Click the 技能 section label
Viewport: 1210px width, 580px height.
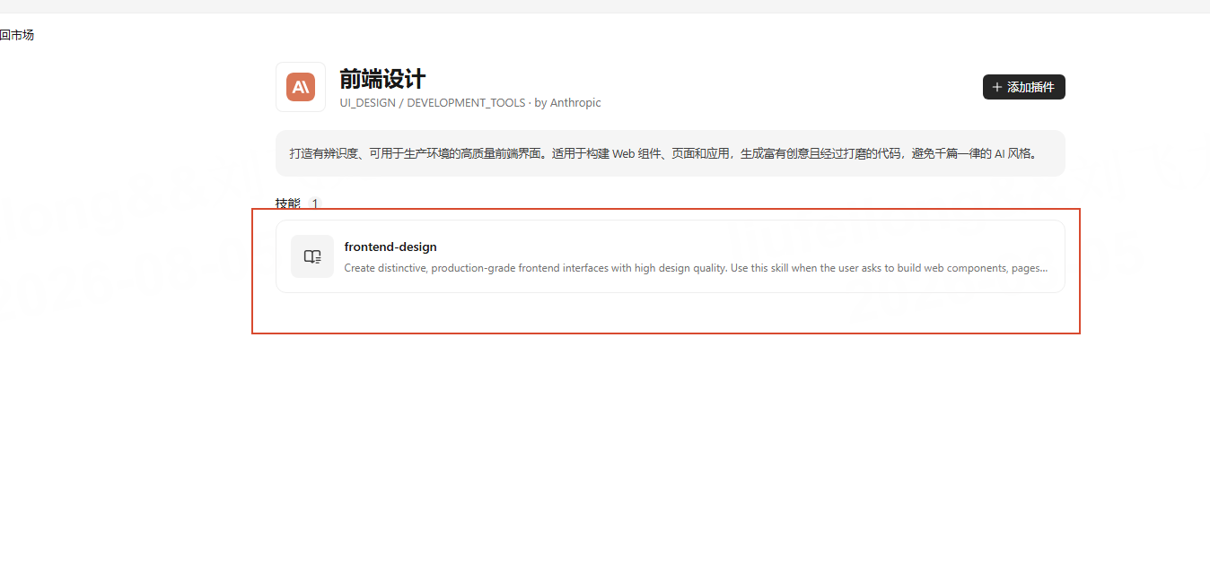pos(288,203)
